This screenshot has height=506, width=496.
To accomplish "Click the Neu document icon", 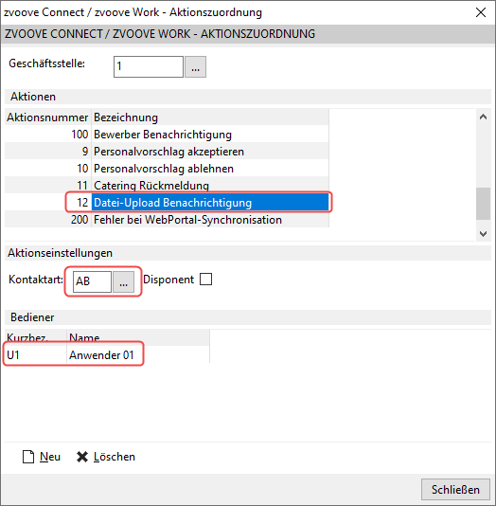I will click(28, 457).
